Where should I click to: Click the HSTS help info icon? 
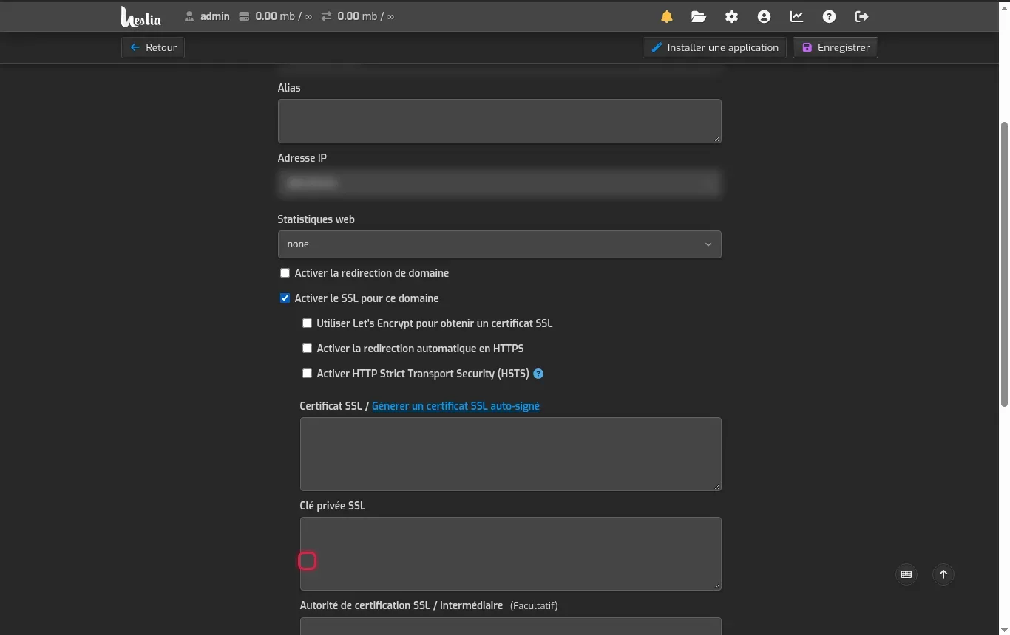click(538, 374)
